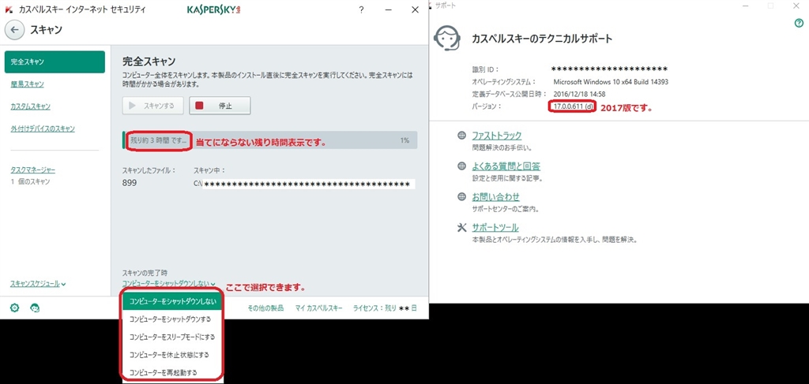Screen dimensions: 809x384
Task: Open 外付けデバイスのスキャン in the sidebar
Action: pyautogui.click(x=43, y=129)
